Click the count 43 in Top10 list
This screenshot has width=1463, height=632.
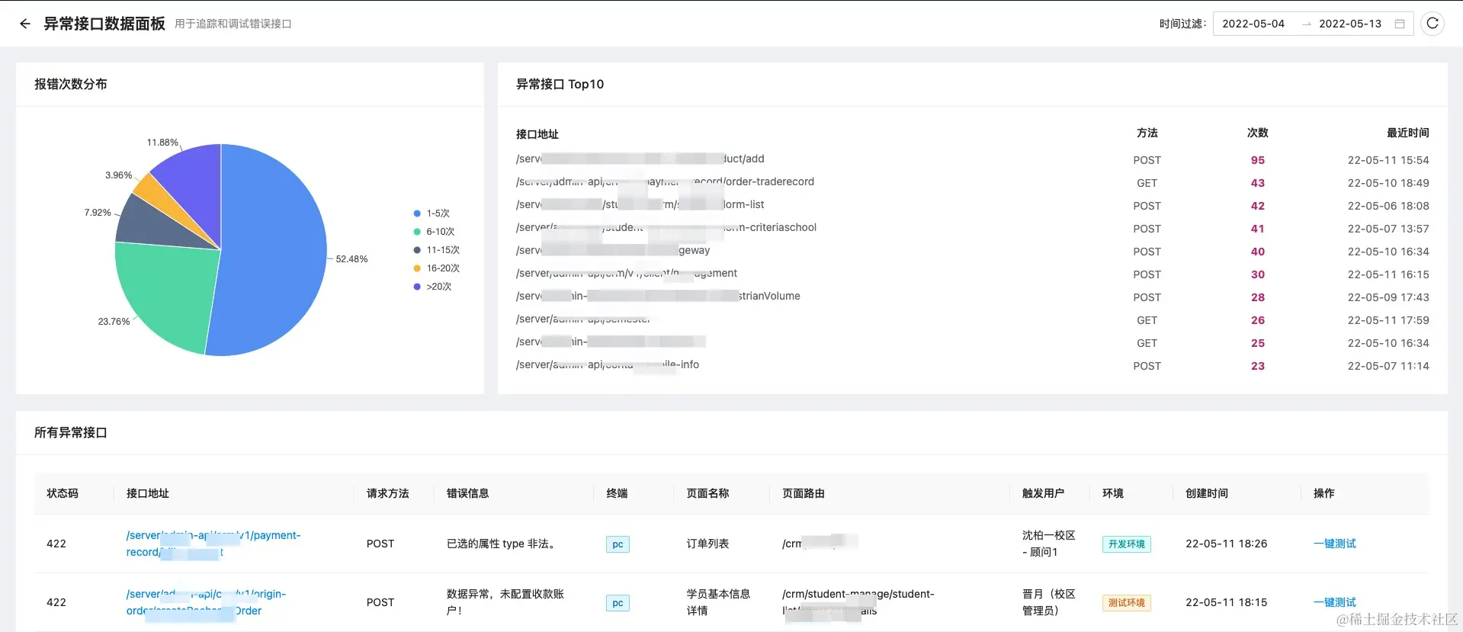(x=1258, y=183)
